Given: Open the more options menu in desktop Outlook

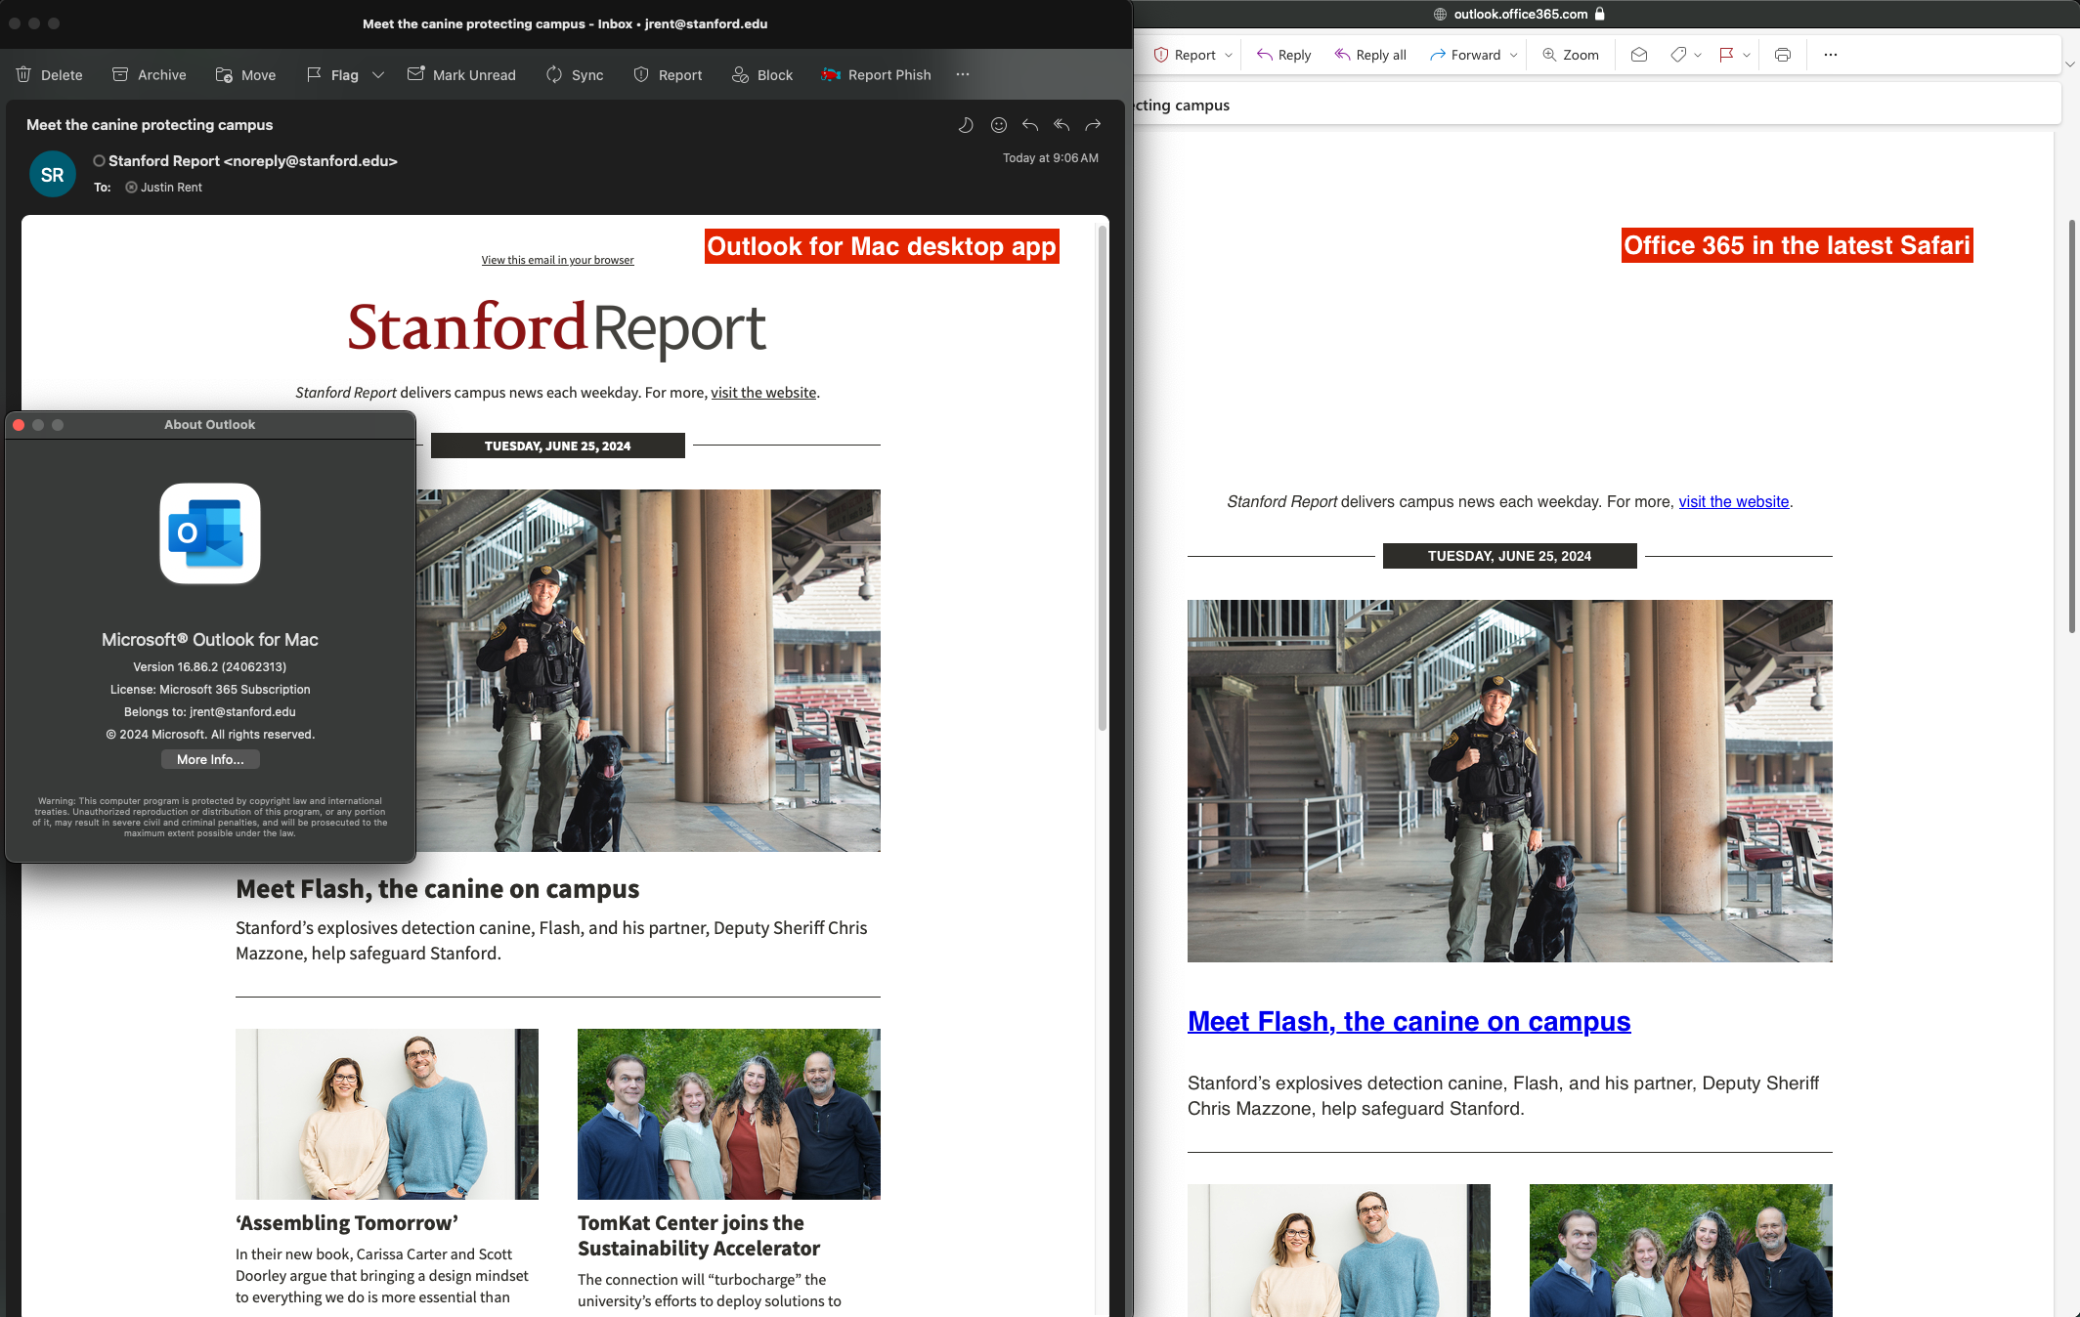Looking at the screenshot, I should 962,74.
